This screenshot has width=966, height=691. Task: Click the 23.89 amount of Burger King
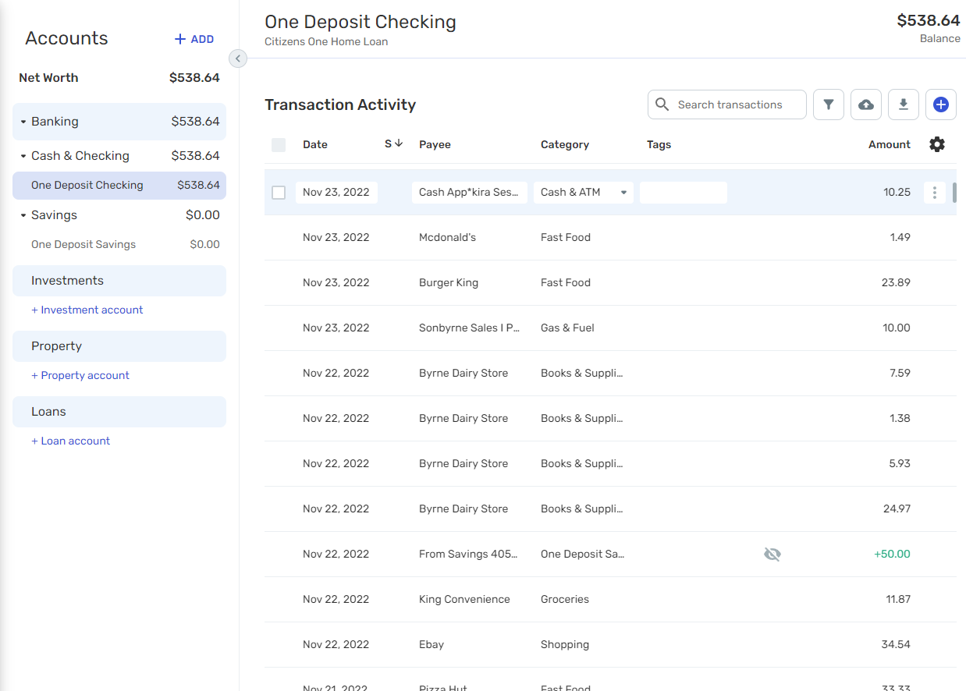pyautogui.click(x=896, y=283)
